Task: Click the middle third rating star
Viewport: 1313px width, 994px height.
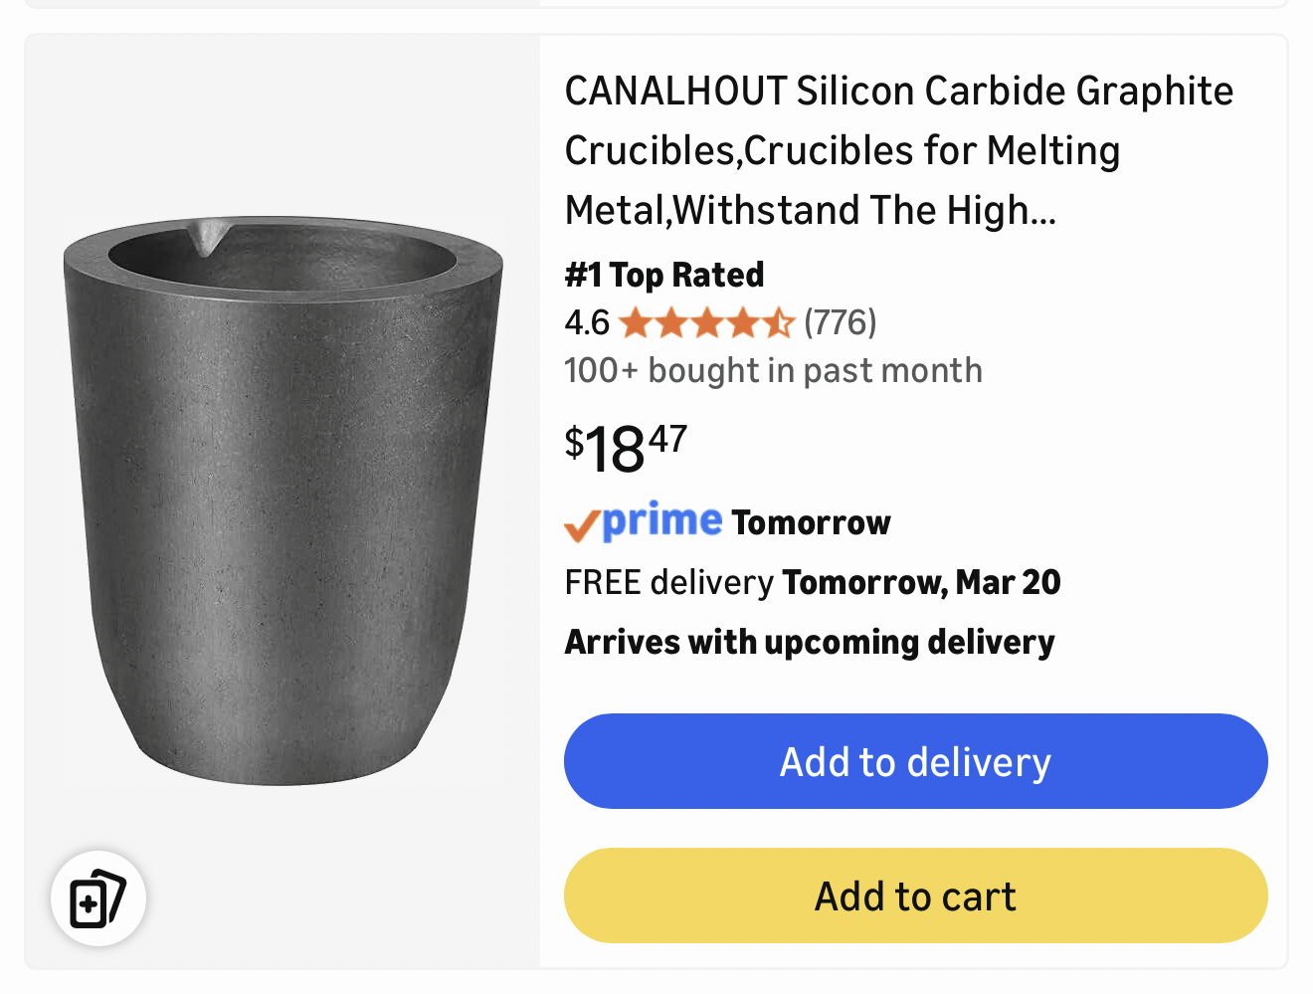Action: (x=707, y=323)
